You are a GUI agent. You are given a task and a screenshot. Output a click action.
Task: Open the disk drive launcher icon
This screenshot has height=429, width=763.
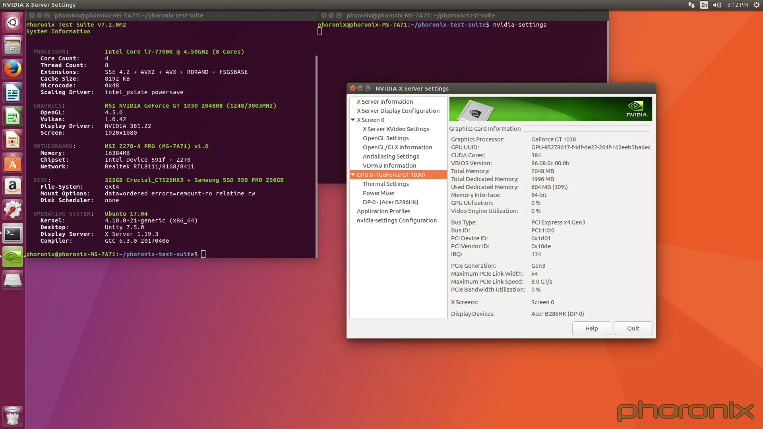[x=13, y=280]
